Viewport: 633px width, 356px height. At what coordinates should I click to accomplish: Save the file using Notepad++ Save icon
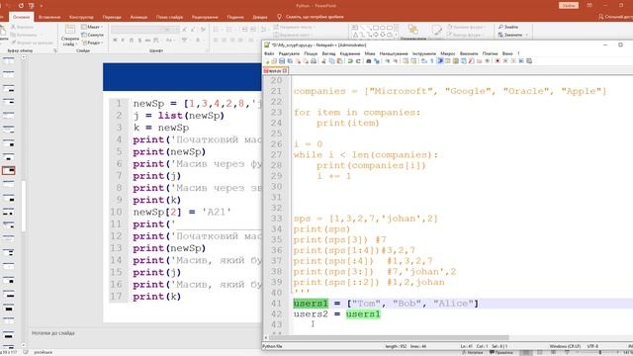point(282,61)
